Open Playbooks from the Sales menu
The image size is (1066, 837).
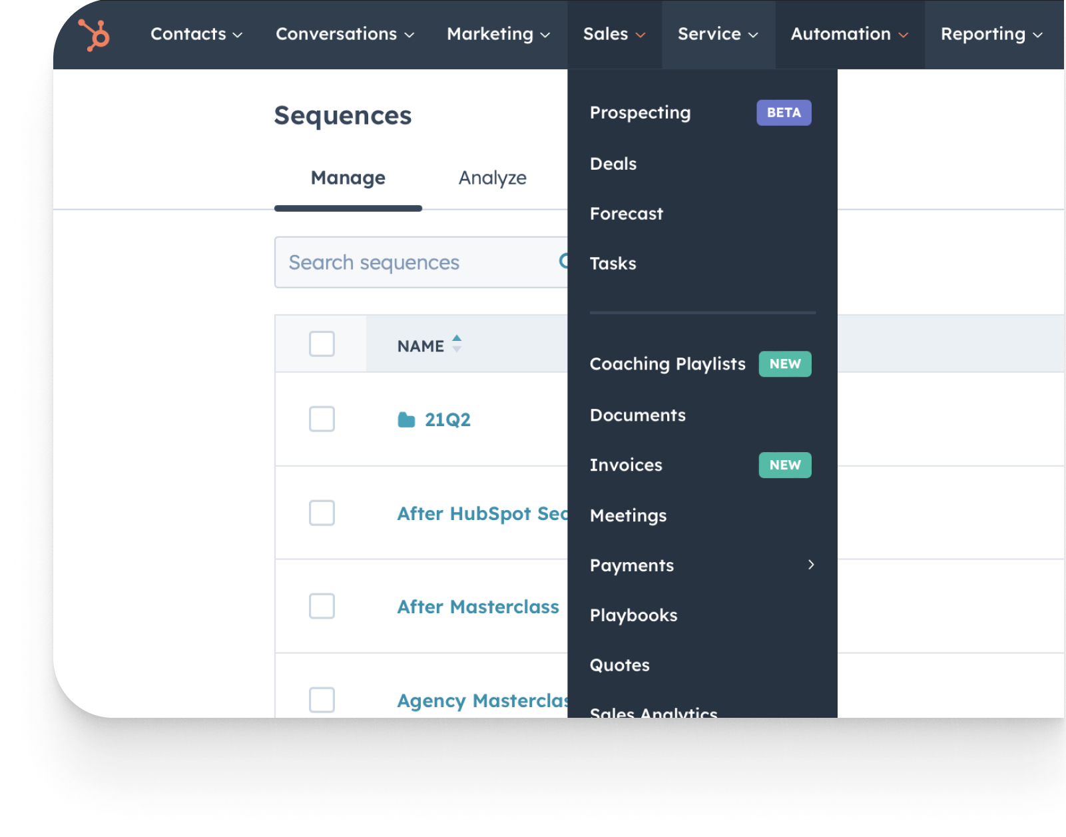tap(634, 615)
